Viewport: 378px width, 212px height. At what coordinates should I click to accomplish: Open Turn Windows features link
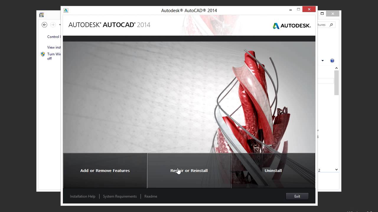(54, 56)
